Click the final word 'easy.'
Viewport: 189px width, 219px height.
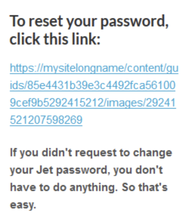[23, 205]
